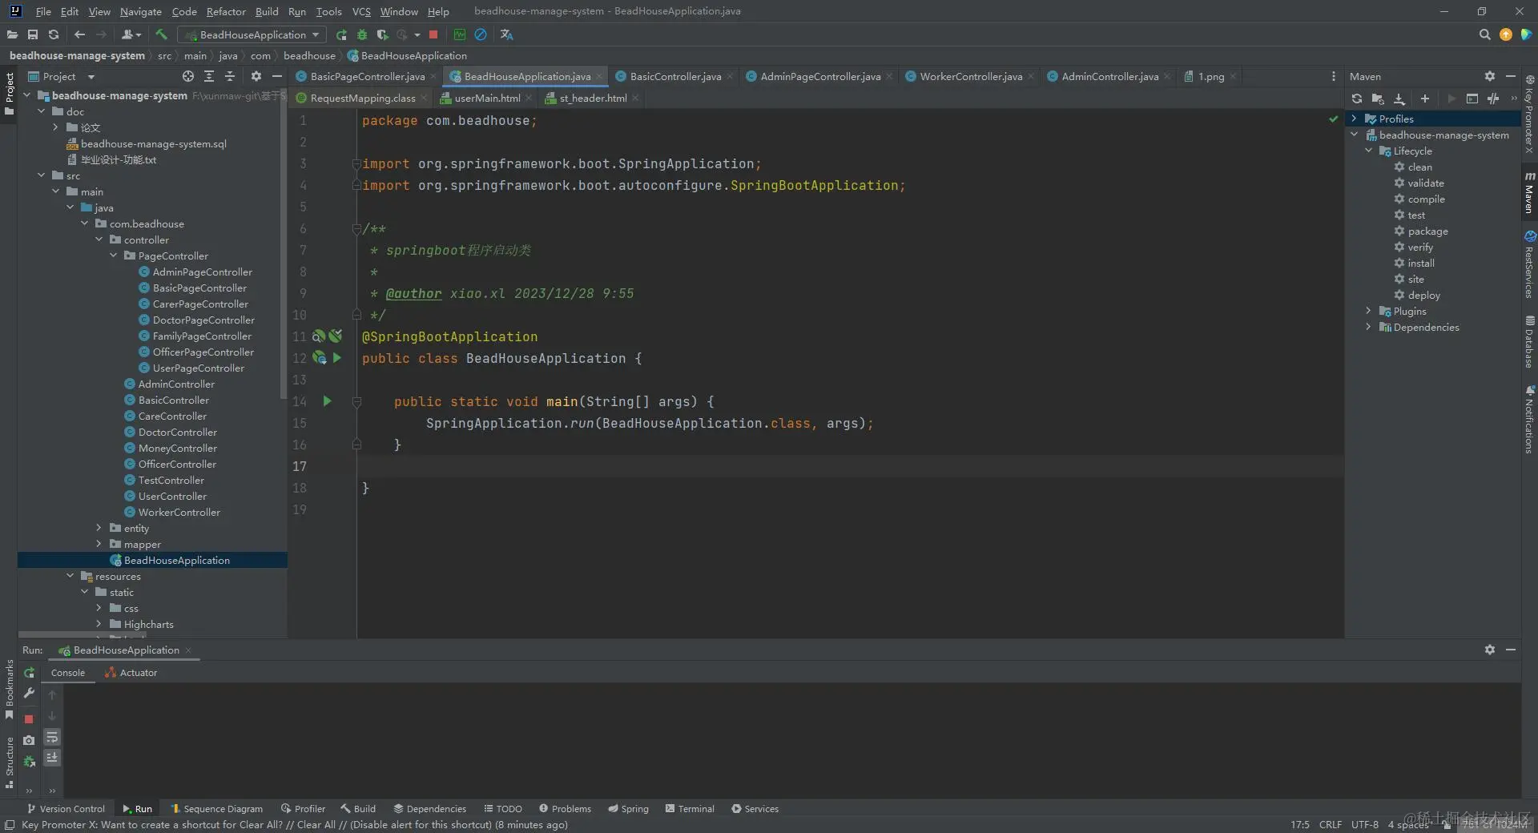This screenshot has width=1538, height=833.
Task: Toggle the Structure tool window stripe button
Action: click(9, 762)
